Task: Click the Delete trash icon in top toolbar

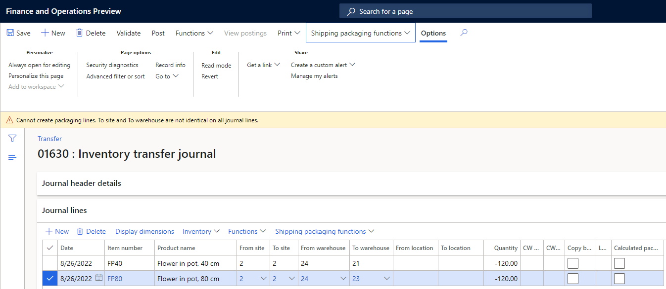Action: click(79, 33)
